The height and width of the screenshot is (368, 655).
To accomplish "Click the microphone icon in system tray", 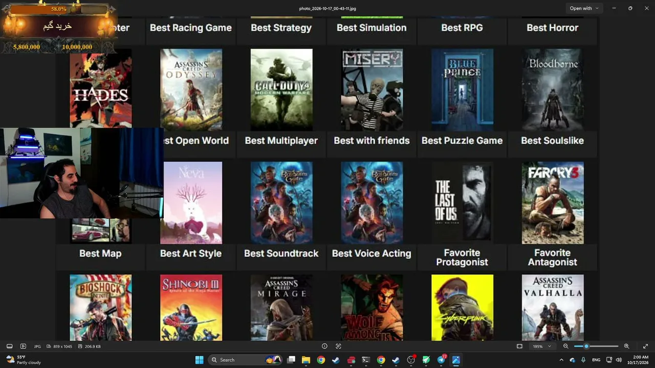I will pyautogui.click(x=583, y=360).
